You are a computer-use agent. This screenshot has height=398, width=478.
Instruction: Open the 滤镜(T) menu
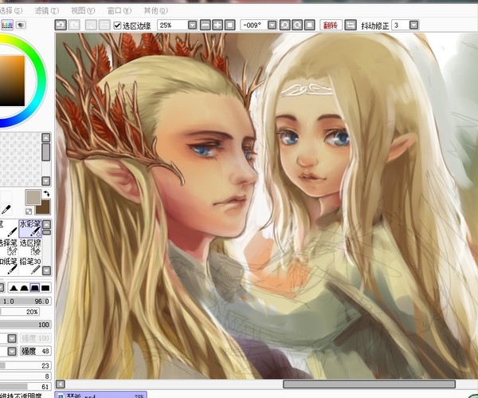coord(47,10)
